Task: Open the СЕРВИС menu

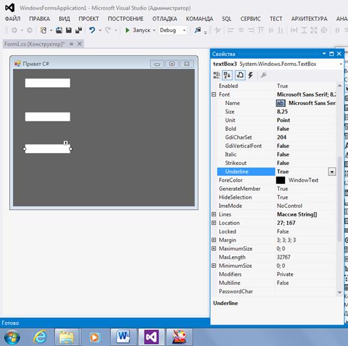Action: click(250, 19)
